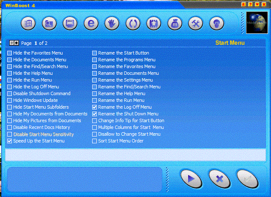Enable Disable Shutdown Command option
271x197 pixels.
(x=9, y=93)
